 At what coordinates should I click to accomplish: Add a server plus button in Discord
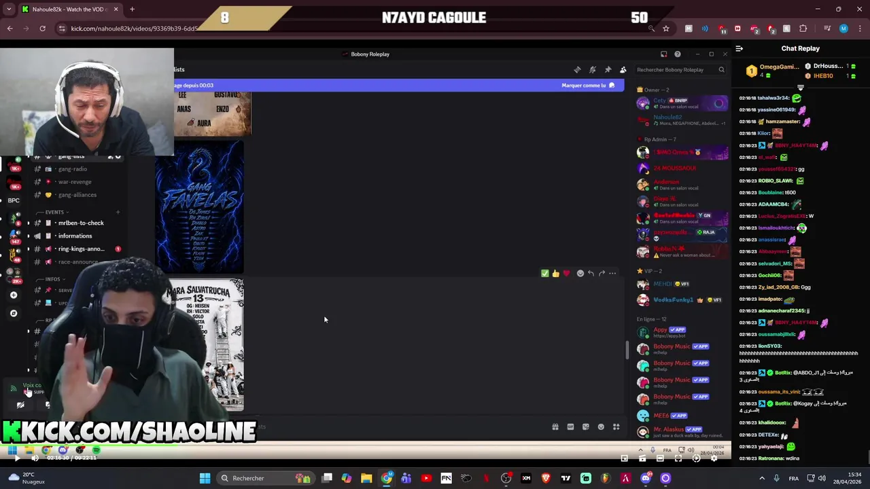(14, 295)
